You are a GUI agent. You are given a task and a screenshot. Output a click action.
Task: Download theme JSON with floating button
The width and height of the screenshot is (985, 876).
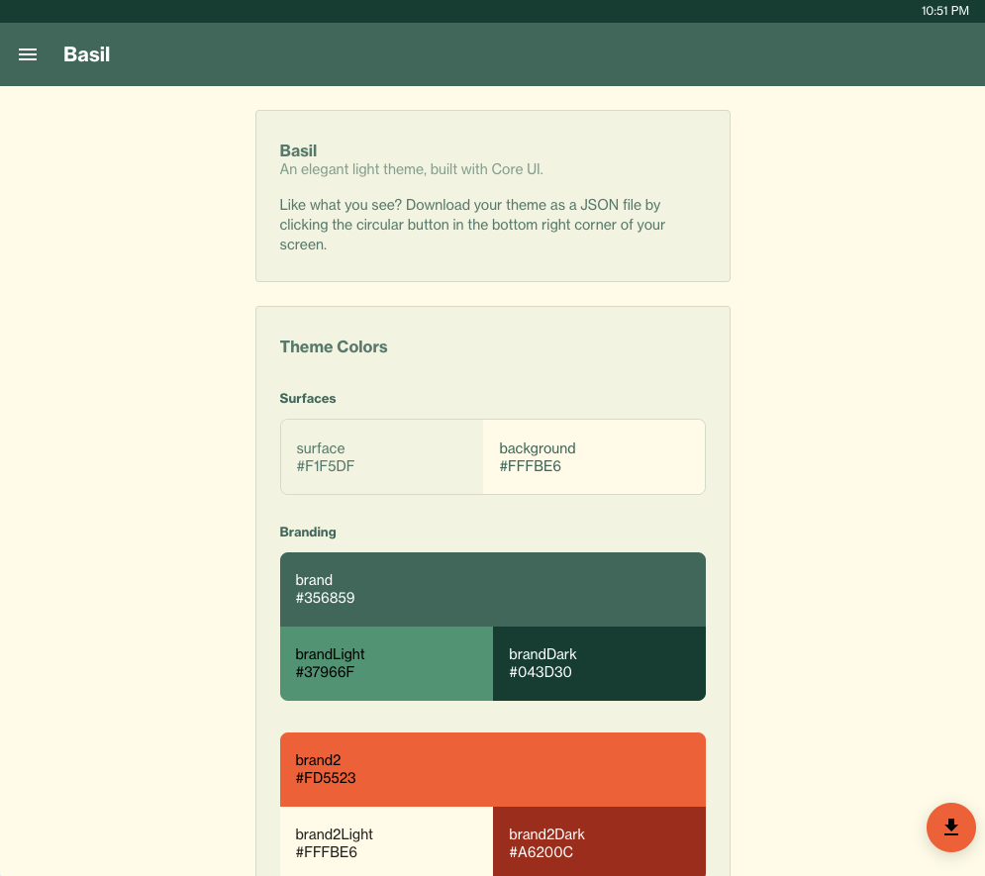click(951, 827)
